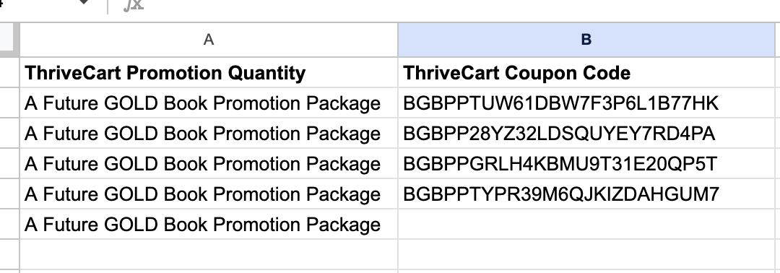Screen dimensions: 780x273
Task: Select coupon code cell BGBPPTUW61DBW7F3P6L1B77HK
Action: pos(586,103)
